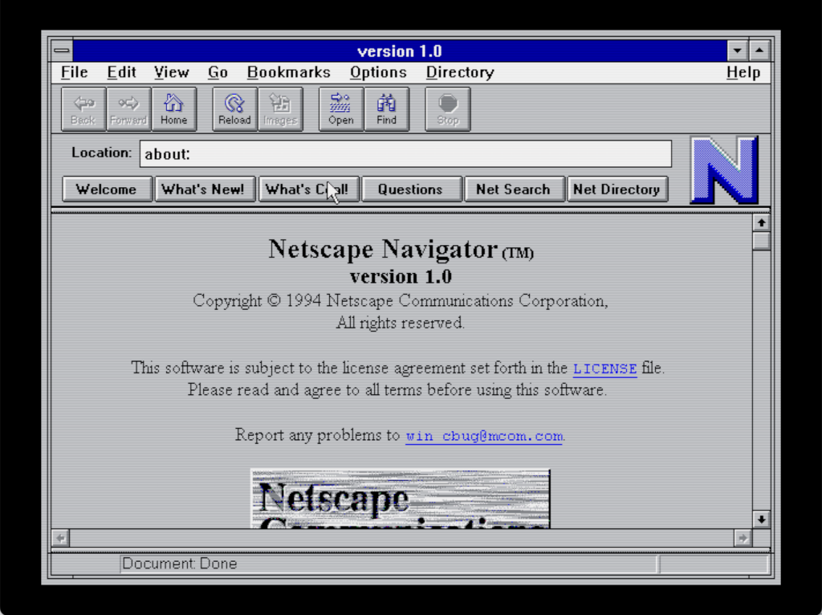Click the Netscape N logo icon

(x=725, y=170)
